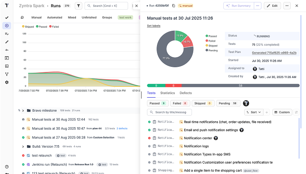
Task: Click the pulse analytics icon in sidebar
Action: 7,50
